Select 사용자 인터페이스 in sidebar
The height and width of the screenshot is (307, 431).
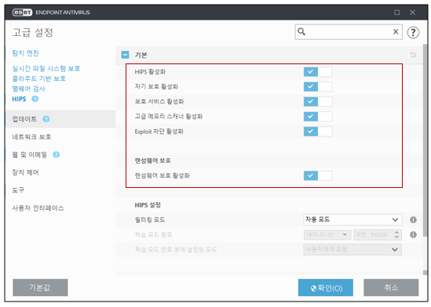tap(38, 208)
